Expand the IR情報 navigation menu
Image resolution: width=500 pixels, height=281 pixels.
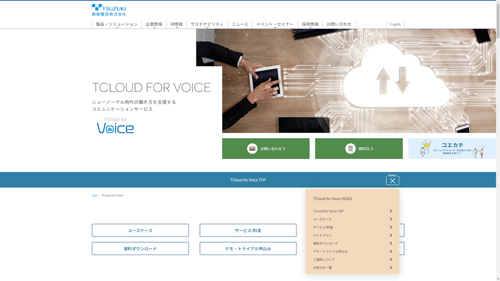pos(176,24)
